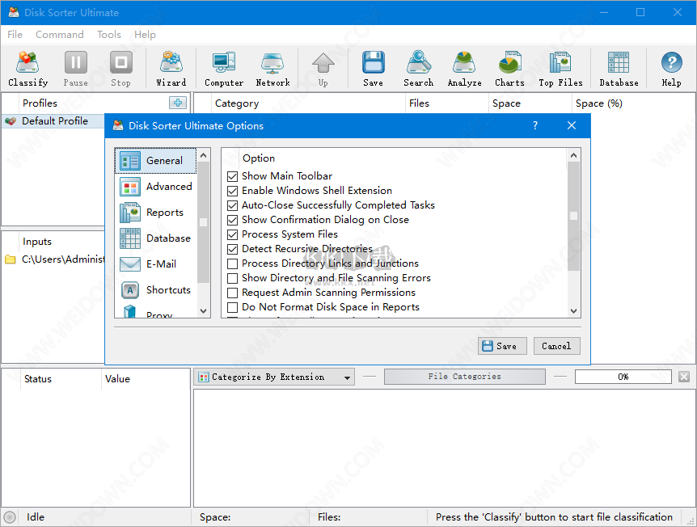Viewport: 697px width, 527px height.
Task: Disable Show Main Toolbar
Action: tap(232, 175)
